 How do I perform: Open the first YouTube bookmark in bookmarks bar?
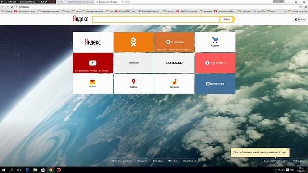coord(25,11)
